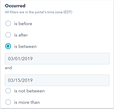Viewport: 114px width, 109px height.
Task: Click the portal time zone note text
Action: [39, 12]
